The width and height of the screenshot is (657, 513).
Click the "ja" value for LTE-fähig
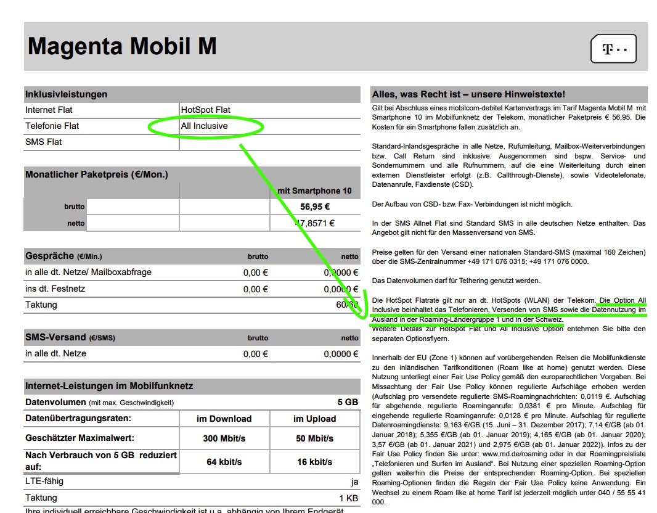(x=355, y=482)
